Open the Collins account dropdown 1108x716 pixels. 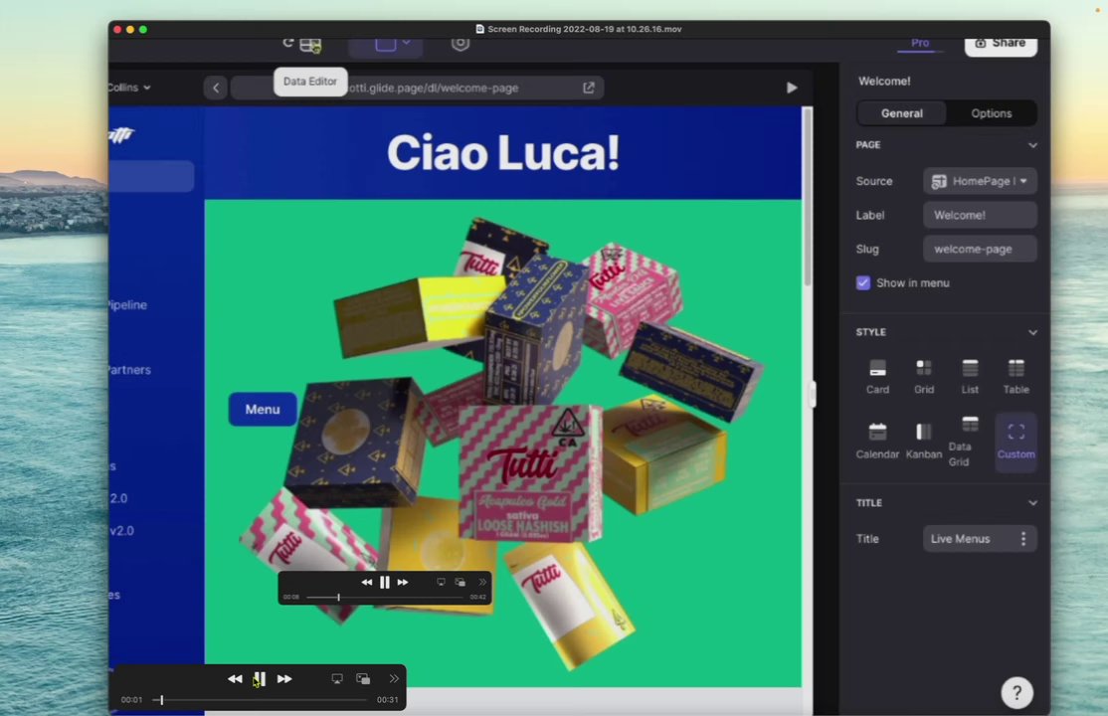[x=129, y=88]
